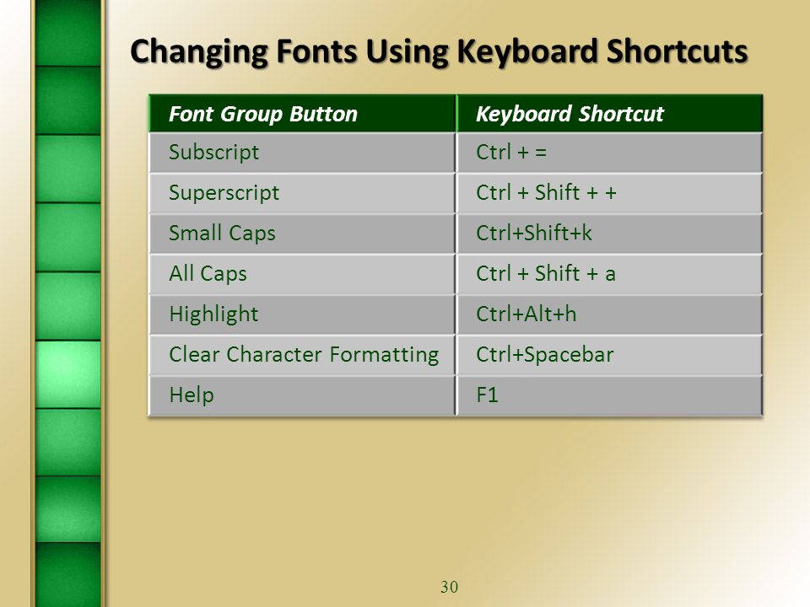Image resolution: width=810 pixels, height=607 pixels.
Task: Click the 'Ctrl + Shift + +' shortcut cell
Action: coord(609,194)
